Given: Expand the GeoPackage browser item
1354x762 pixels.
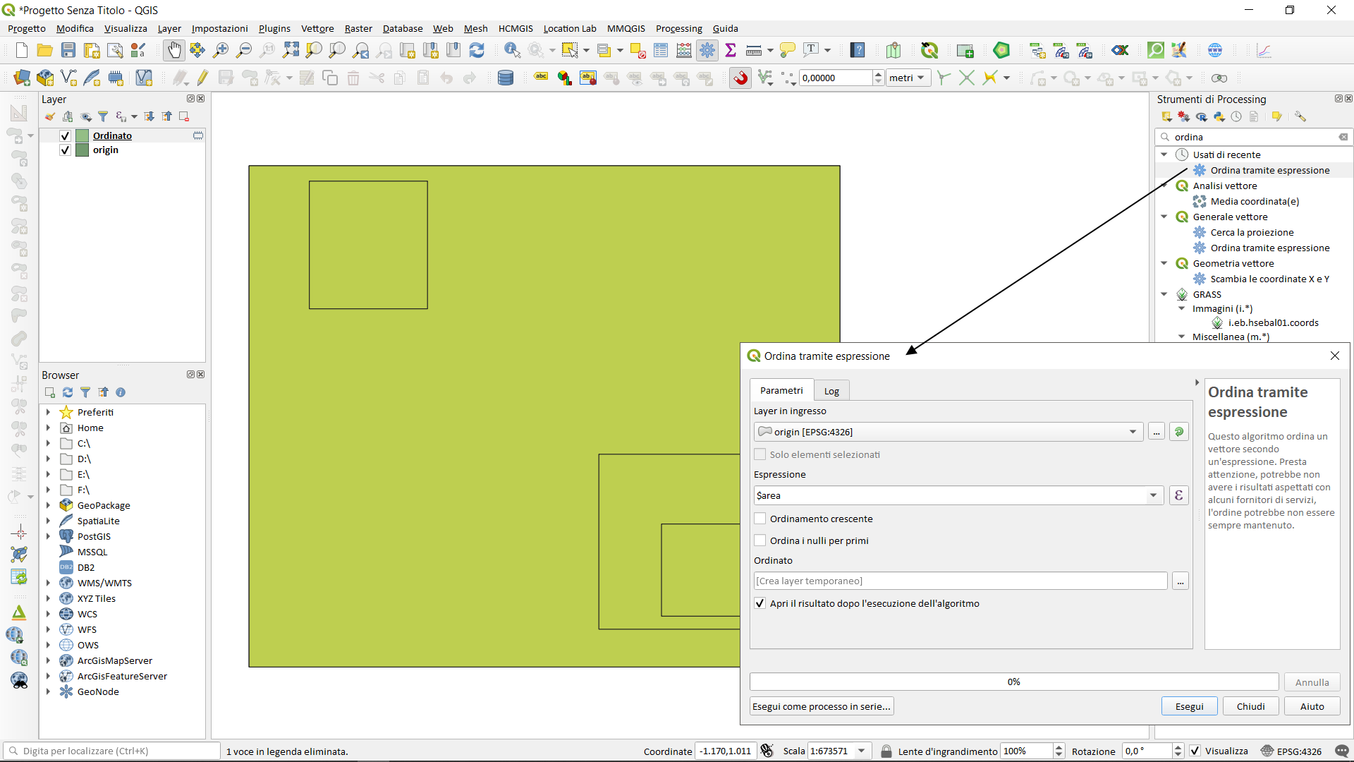Looking at the screenshot, I should pyautogui.click(x=48, y=505).
